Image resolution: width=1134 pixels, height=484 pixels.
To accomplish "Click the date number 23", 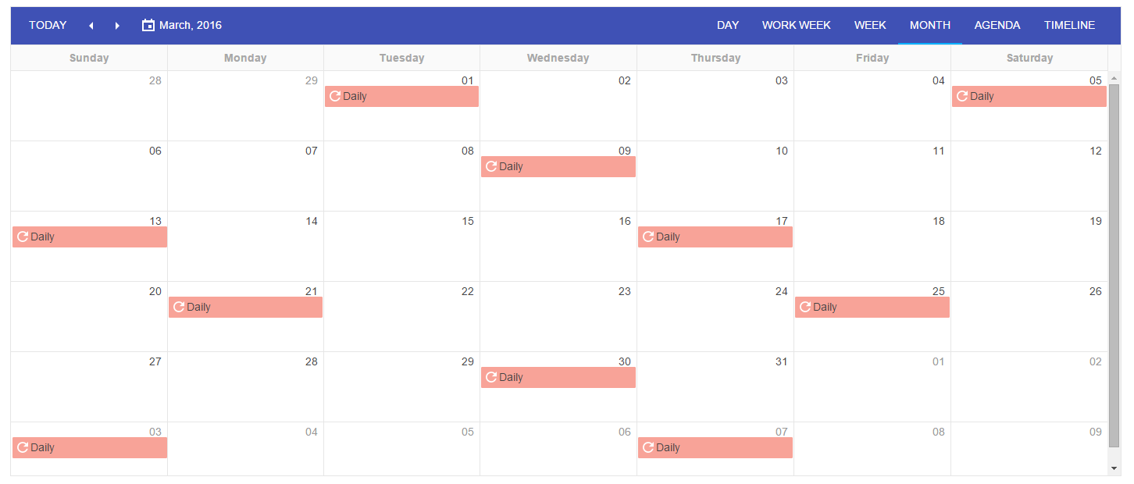I will (624, 291).
